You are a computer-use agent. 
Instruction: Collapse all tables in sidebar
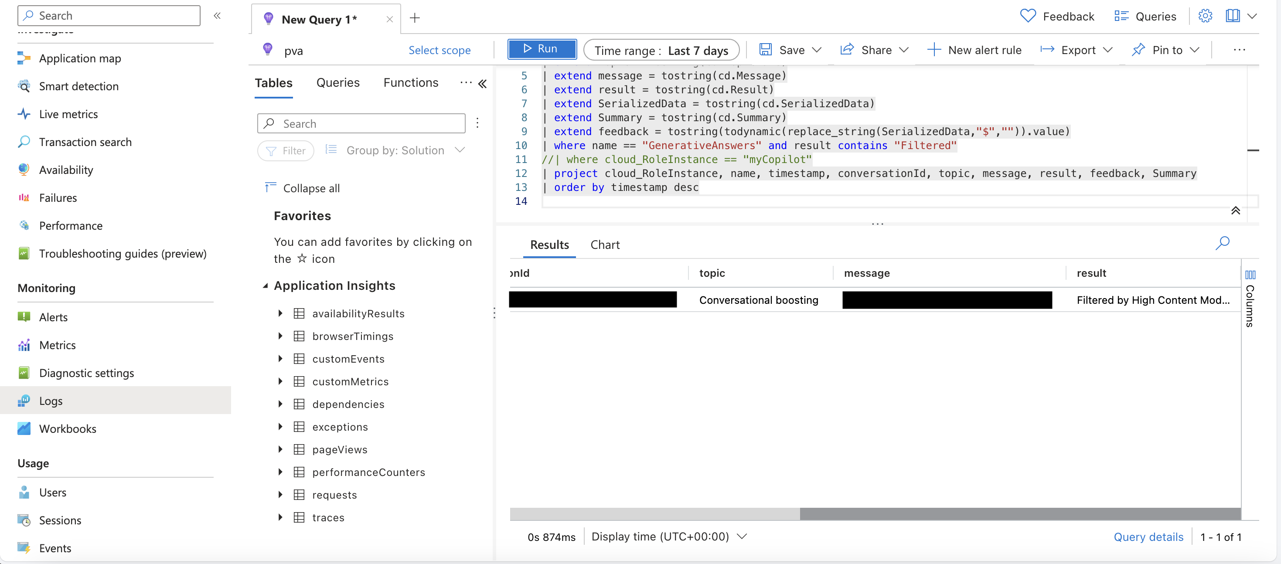point(302,187)
